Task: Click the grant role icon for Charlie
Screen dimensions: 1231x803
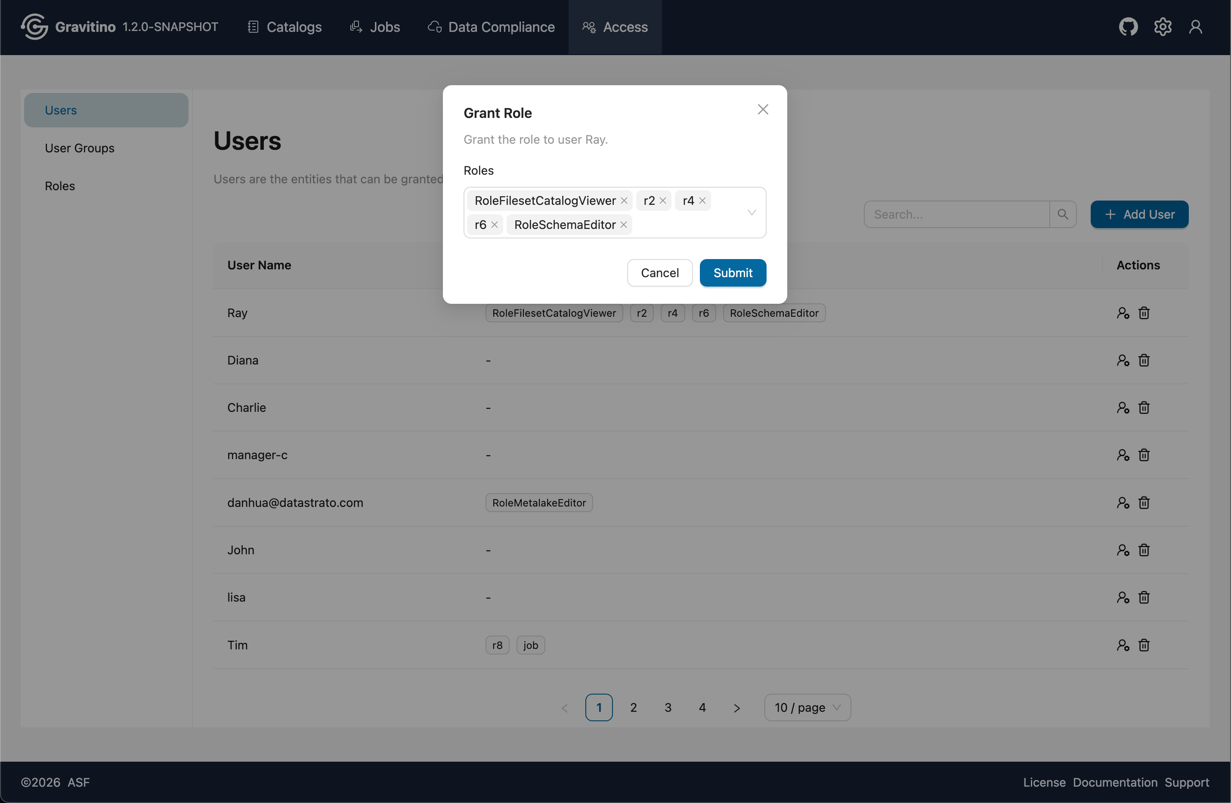Action: pos(1123,408)
